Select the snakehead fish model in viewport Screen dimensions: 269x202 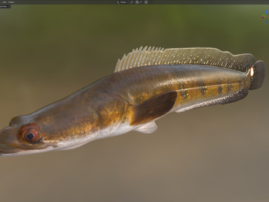tap(131, 101)
